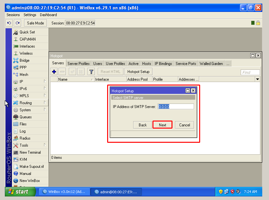Viewport: 269px width, 200px height.
Task: Click the redo arrow in toolbar
Action: [x=17, y=23]
